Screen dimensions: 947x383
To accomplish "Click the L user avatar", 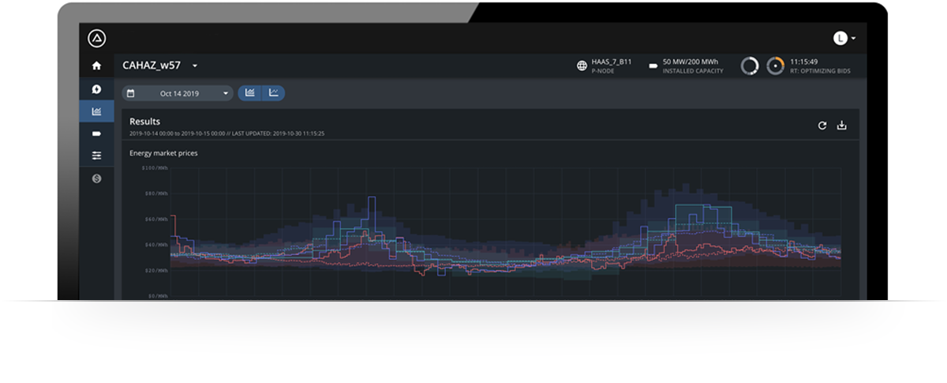I will point(840,38).
